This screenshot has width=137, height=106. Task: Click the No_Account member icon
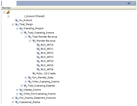tap(16, 20)
